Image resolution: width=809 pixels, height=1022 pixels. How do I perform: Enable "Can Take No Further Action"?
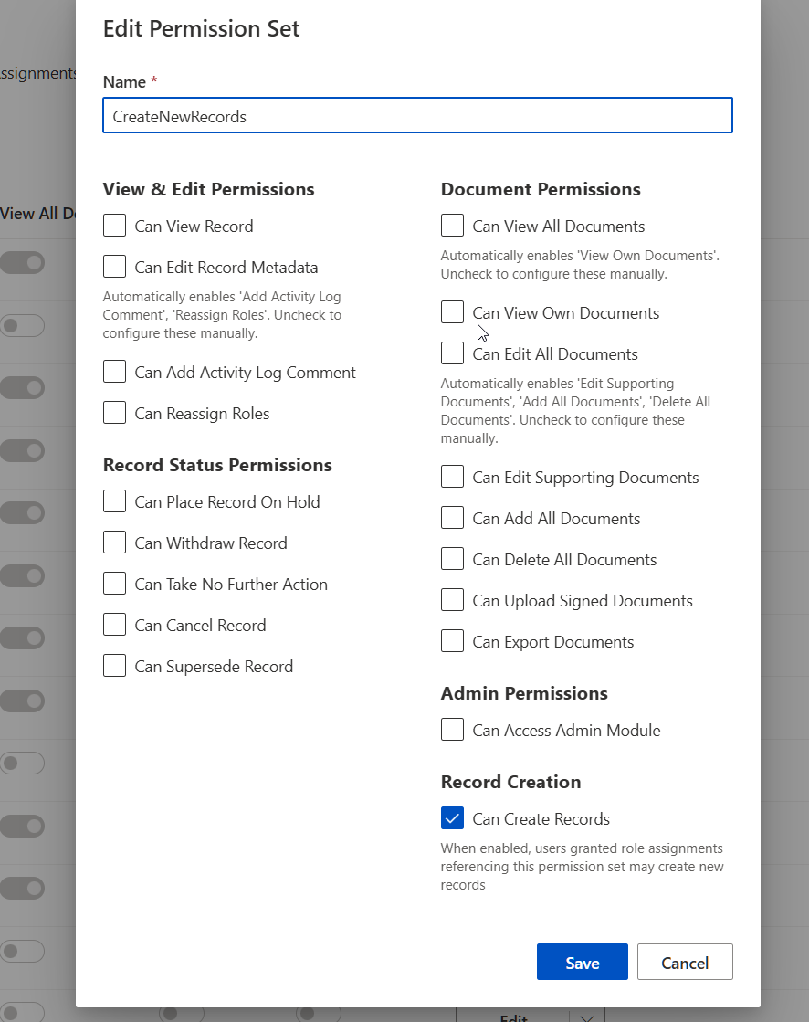114,584
